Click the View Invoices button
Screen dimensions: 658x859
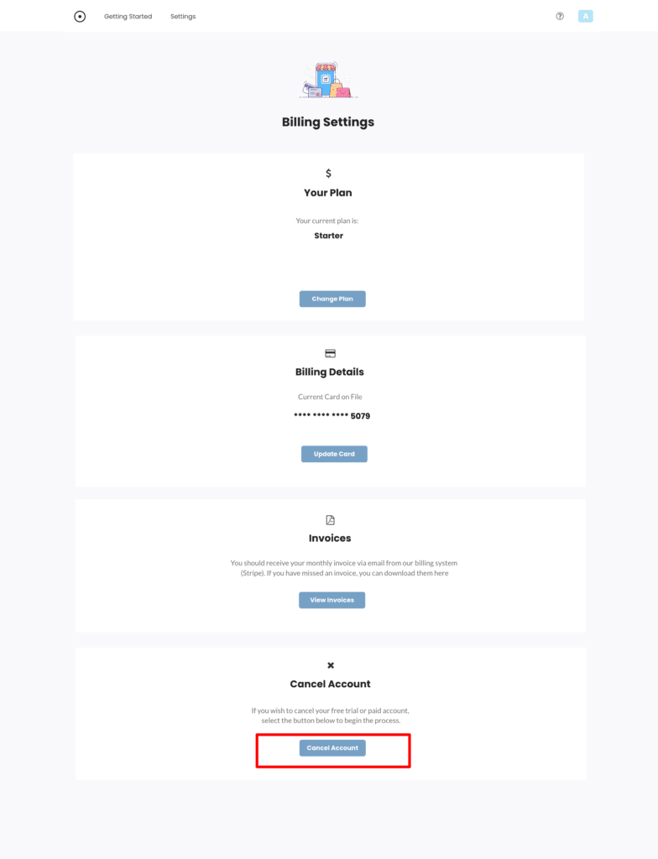tap(332, 601)
